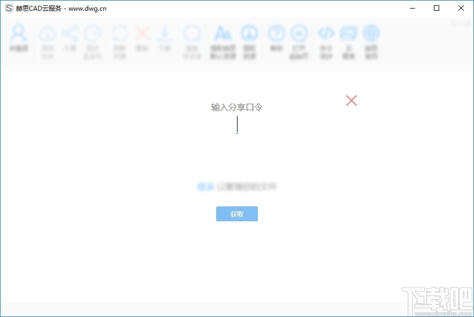Click the red X beside the share code field
The height and width of the screenshot is (317, 474).
click(351, 100)
